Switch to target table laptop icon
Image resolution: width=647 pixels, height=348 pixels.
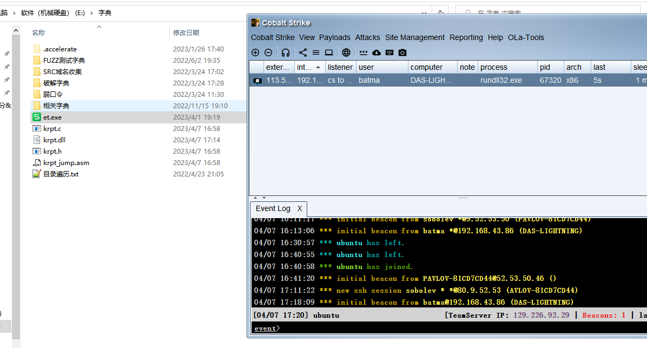point(329,52)
